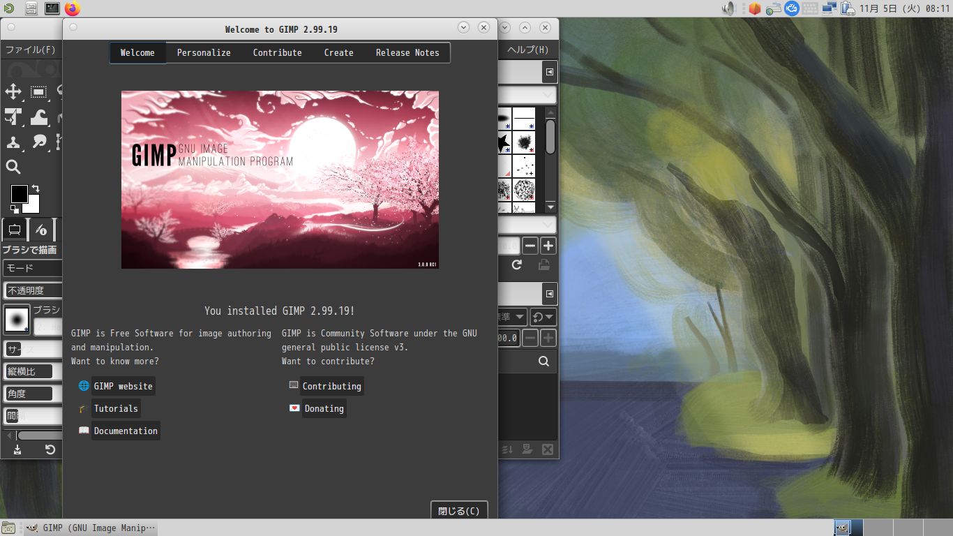Image resolution: width=953 pixels, height=536 pixels.
Task: Open the system volume control
Action: (729, 8)
